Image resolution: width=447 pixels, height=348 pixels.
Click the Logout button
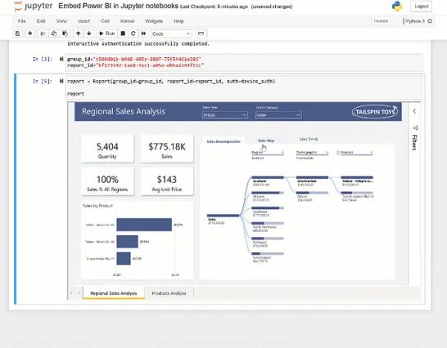point(421,7)
